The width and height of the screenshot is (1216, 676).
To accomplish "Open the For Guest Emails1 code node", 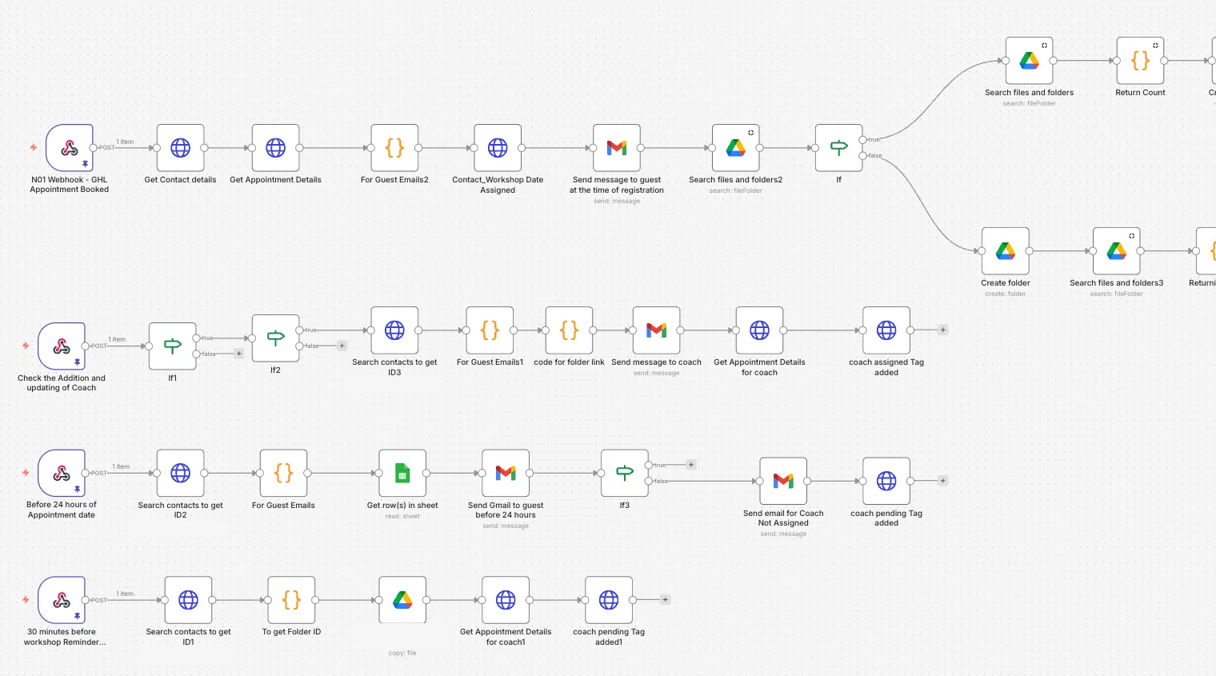I will pos(490,330).
